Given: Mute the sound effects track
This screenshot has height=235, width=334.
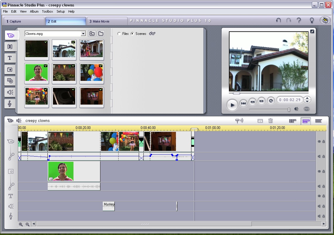Looking at the screenshot, I should tap(319, 206).
